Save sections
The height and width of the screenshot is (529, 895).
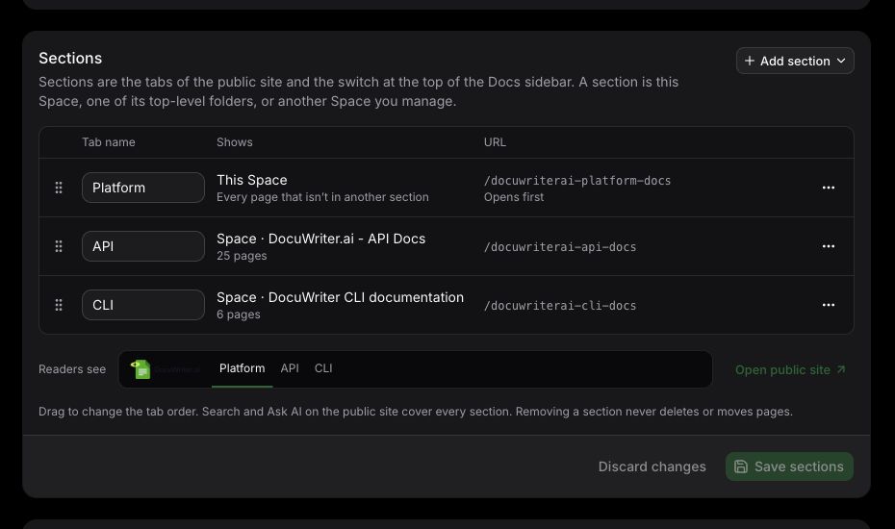[789, 466]
